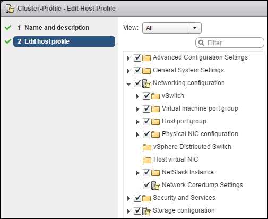Viewport: 268px width, 219px height.
Task: Collapse the Networking configuration tree node
Action: pyautogui.click(x=128, y=83)
